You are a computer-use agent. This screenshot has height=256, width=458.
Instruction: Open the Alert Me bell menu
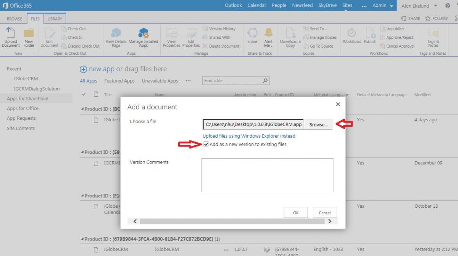click(x=269, y=37)
